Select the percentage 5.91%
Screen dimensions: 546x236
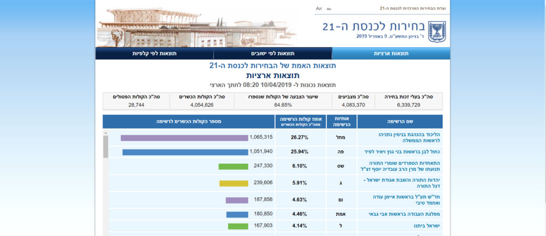300,183
